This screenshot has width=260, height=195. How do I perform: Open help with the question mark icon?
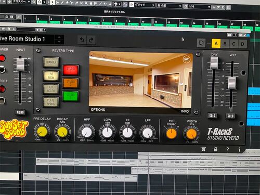point(228,149)
